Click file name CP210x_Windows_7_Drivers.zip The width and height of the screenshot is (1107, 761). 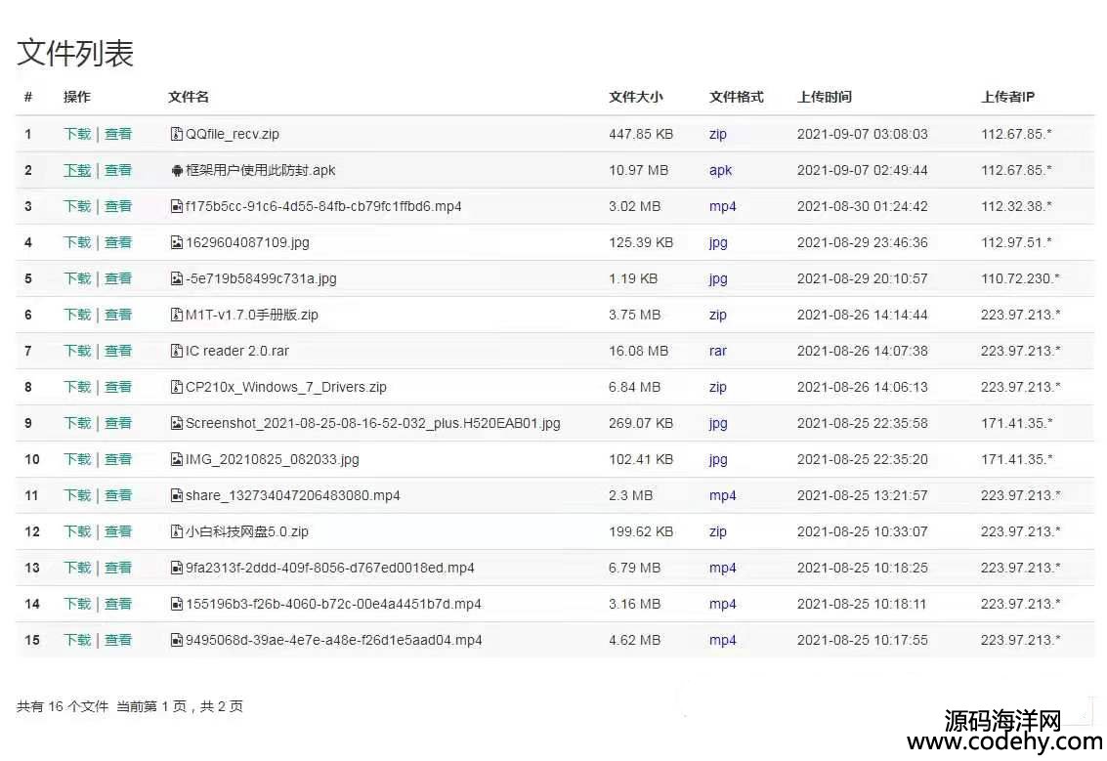pos(286,387)
